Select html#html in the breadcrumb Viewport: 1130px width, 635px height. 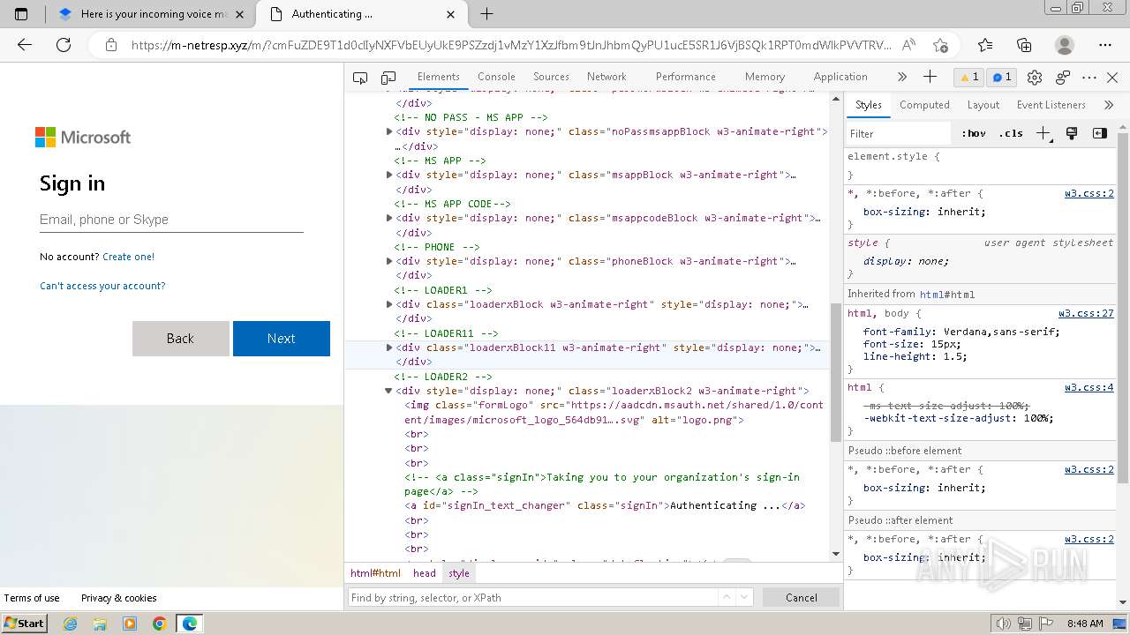click(x=375, y=573)
